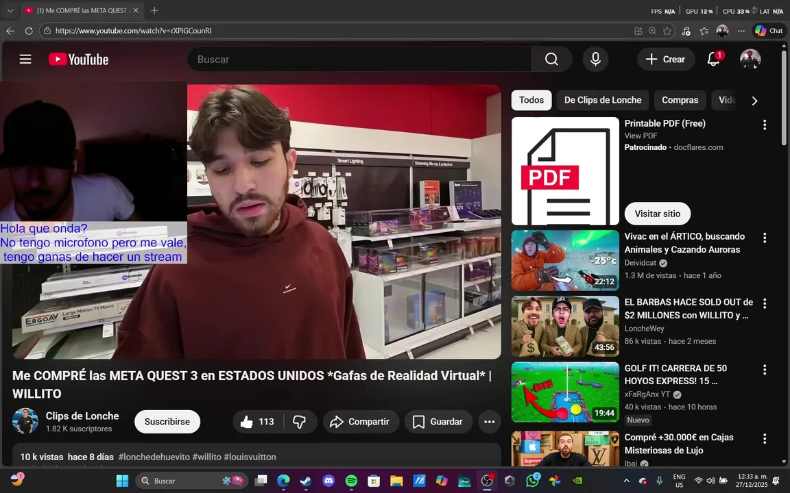Close the current YouTube browser tab

pyautogui.click(x=136, y=10)
